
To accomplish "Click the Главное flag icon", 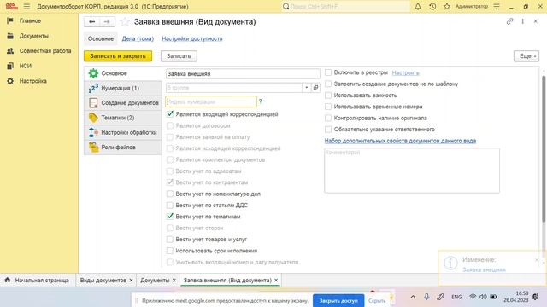I will click(10, 20).
